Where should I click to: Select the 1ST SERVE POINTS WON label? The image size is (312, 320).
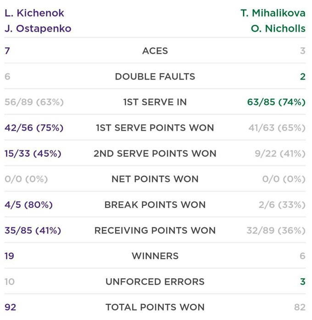[155, 128]
